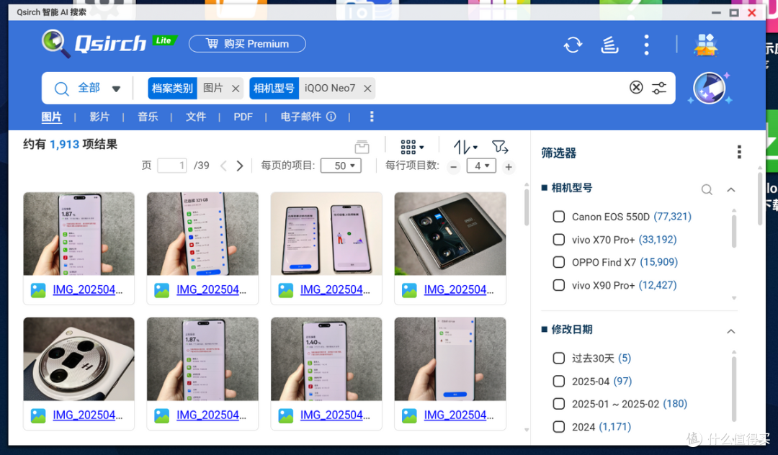
Task: Go to the next results page arrow
Action: coord(240,166)
